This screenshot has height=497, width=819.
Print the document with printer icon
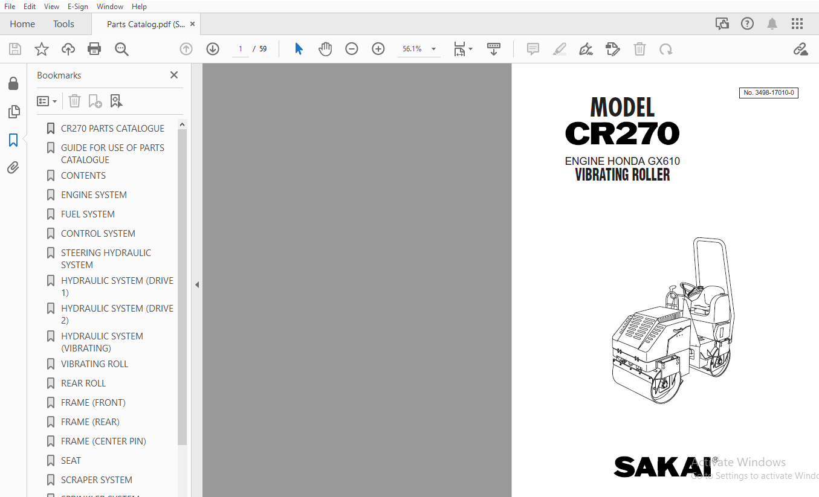pos(94,49)
